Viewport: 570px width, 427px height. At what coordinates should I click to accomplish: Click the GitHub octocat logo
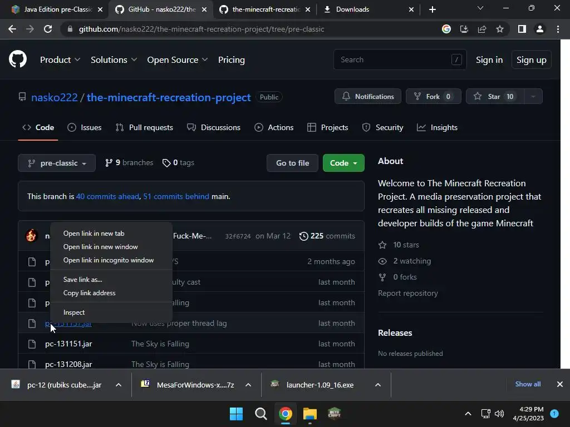[x=18, y=59]
